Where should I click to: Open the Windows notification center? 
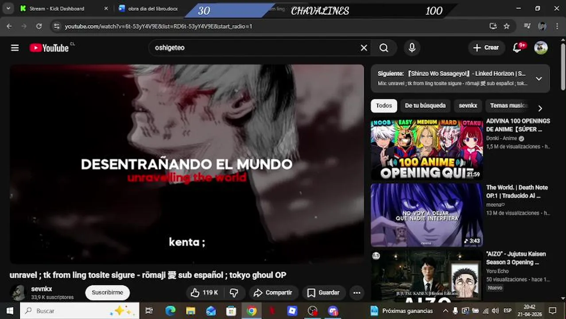[x=553, y=311]
